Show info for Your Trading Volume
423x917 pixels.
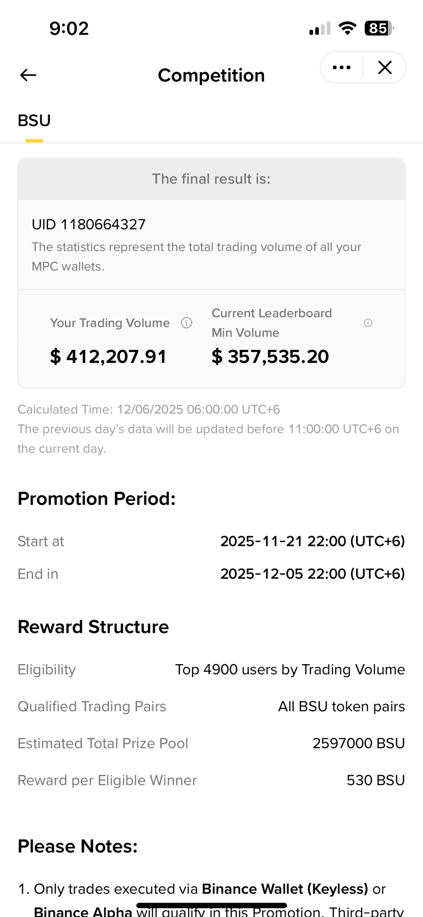tap(187, 323)
